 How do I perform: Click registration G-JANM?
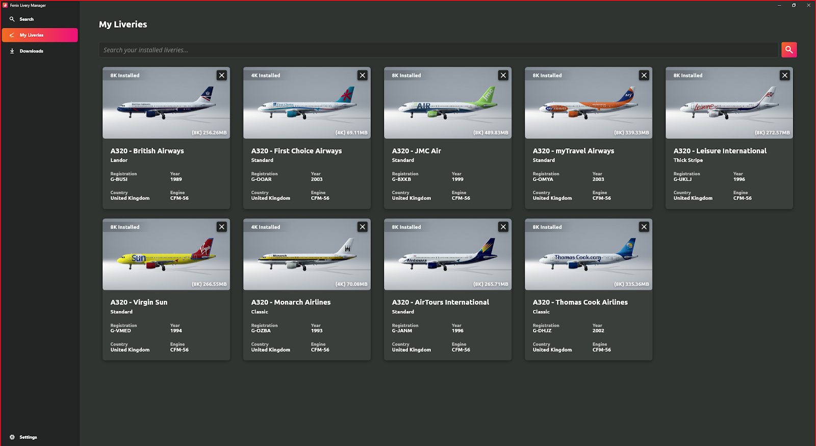402,331
